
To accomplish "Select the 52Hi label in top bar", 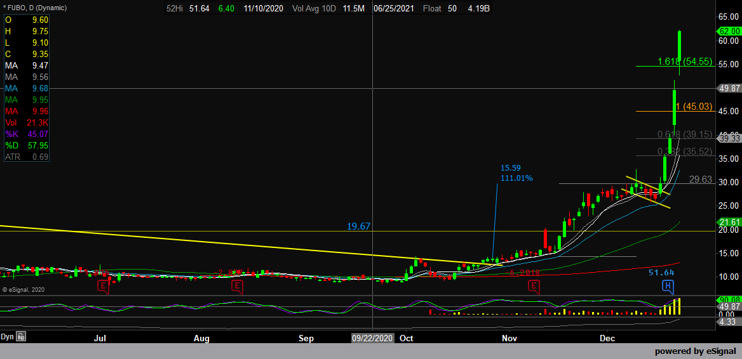I will pyautogui.click(x=175, y=8).
